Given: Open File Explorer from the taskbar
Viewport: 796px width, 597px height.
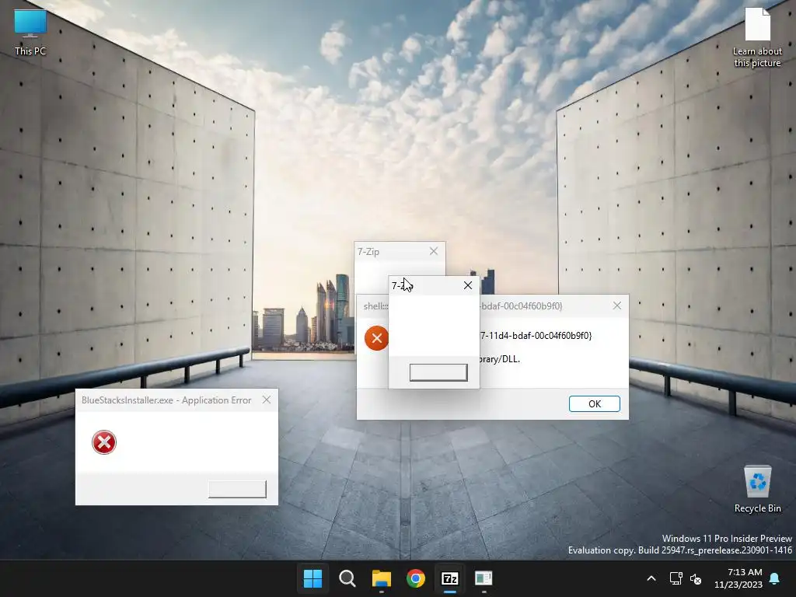Looking at the screenshot, I should 381,578.
